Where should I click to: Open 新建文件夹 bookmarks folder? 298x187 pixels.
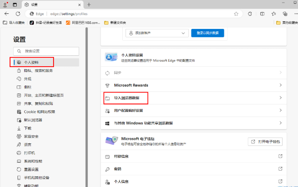115,23
